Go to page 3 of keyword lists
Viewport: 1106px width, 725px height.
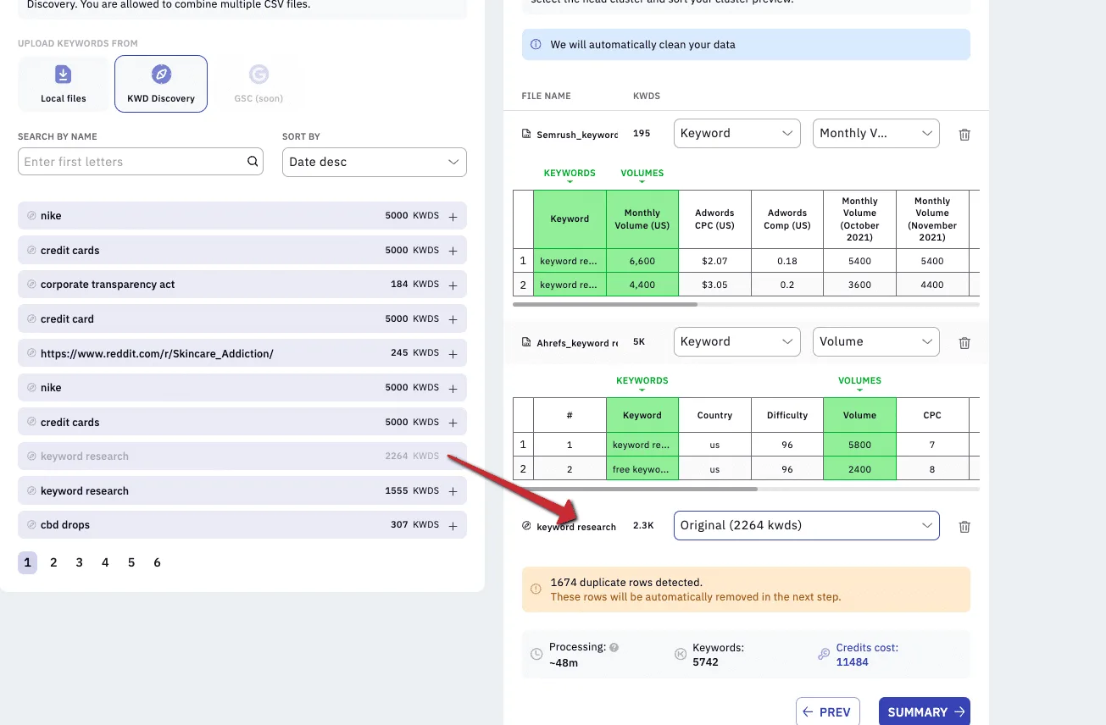(x=80, y=562)
